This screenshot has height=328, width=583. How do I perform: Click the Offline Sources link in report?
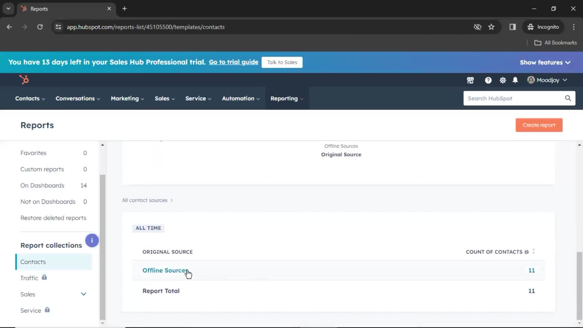[x=166, y=270]
